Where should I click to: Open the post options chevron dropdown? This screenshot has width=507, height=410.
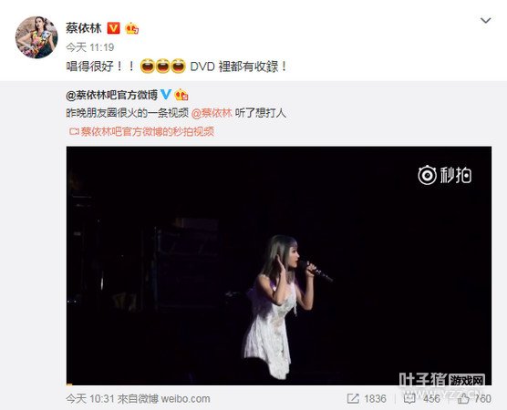(486, 21)
